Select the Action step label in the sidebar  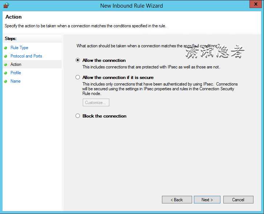coord(16,64)
